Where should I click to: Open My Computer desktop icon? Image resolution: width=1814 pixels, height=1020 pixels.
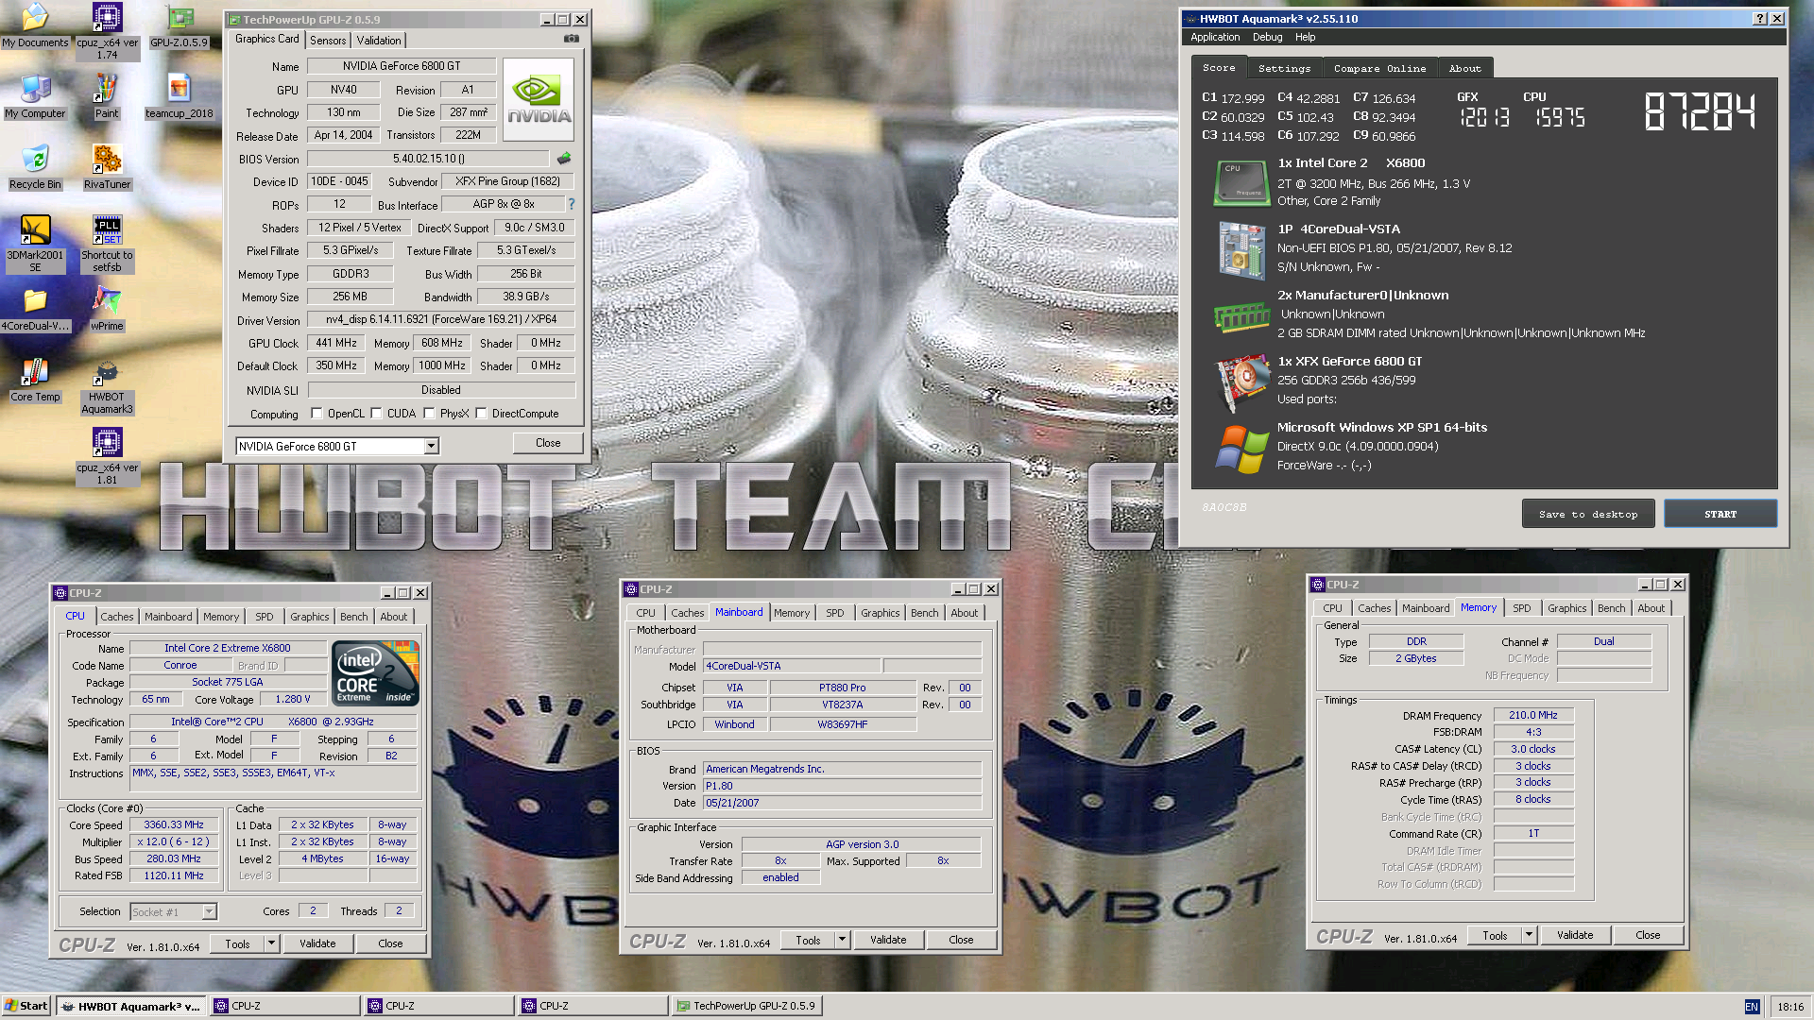[x=35, y=96]
